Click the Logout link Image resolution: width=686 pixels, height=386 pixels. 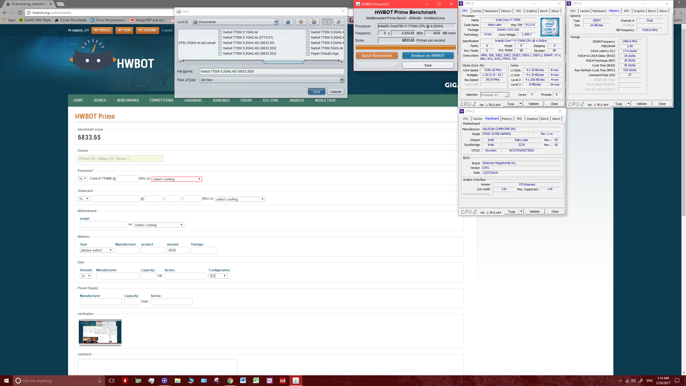coord(167,30)
